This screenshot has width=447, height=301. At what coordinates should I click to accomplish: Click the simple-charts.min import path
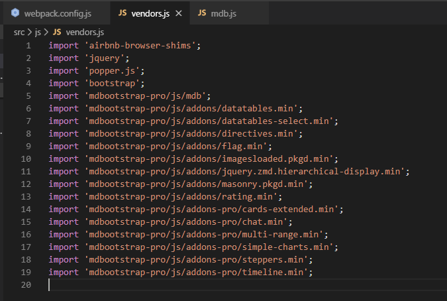point(209,247)
